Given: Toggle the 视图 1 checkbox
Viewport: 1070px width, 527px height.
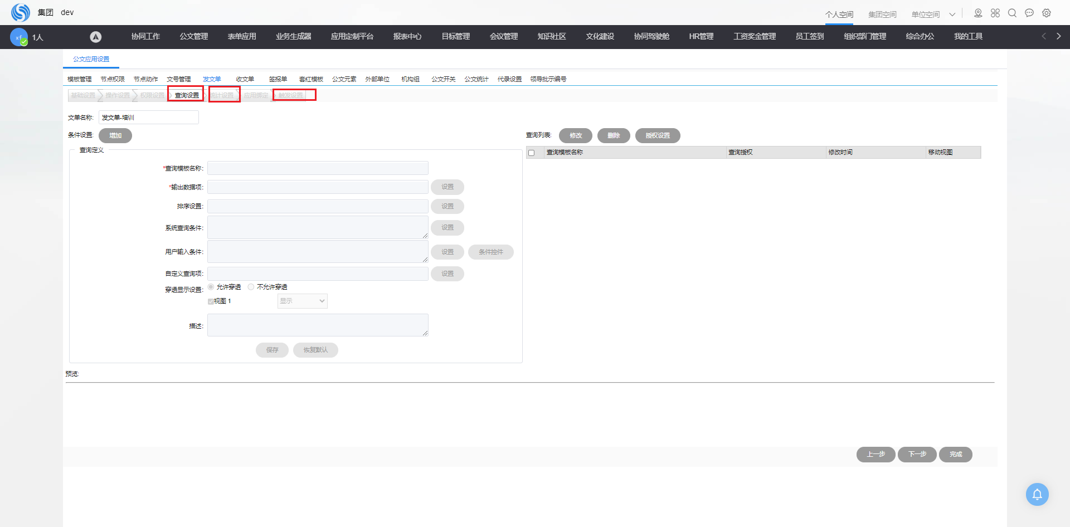Looking at the screenshot, I should (x=211, y=301).
